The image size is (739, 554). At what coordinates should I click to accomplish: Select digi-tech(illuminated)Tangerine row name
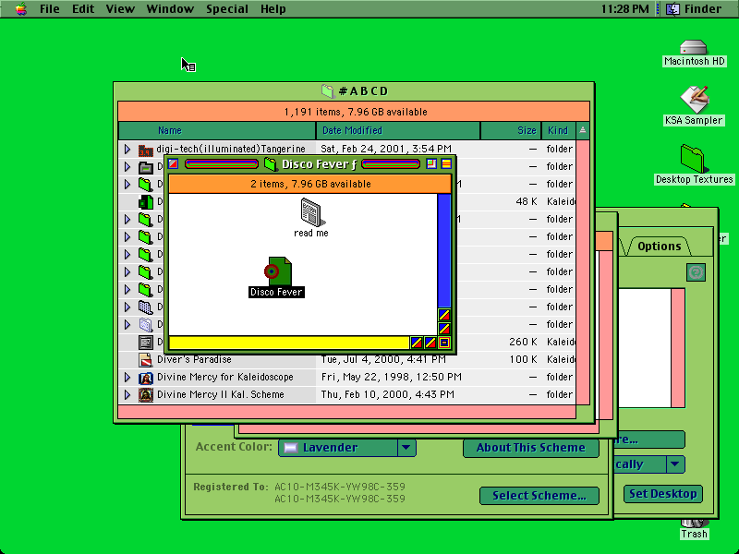231,149
